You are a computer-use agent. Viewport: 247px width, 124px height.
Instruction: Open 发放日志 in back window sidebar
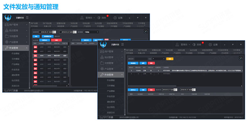tap(15, 86)
